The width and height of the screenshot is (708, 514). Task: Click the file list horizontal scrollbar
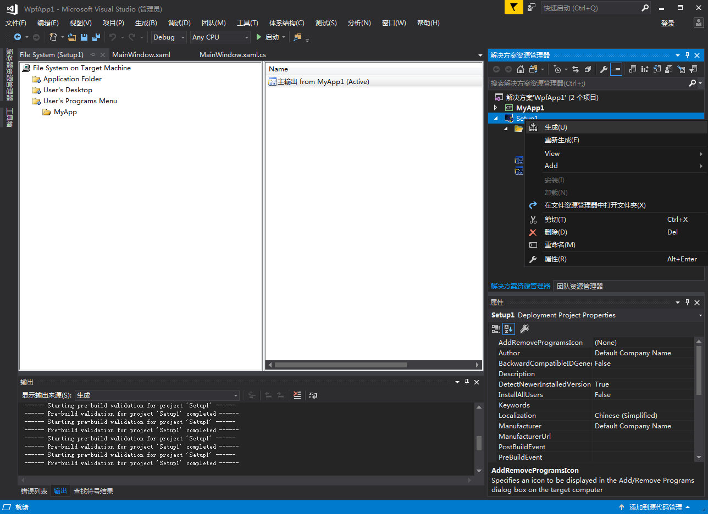point(374,365)
